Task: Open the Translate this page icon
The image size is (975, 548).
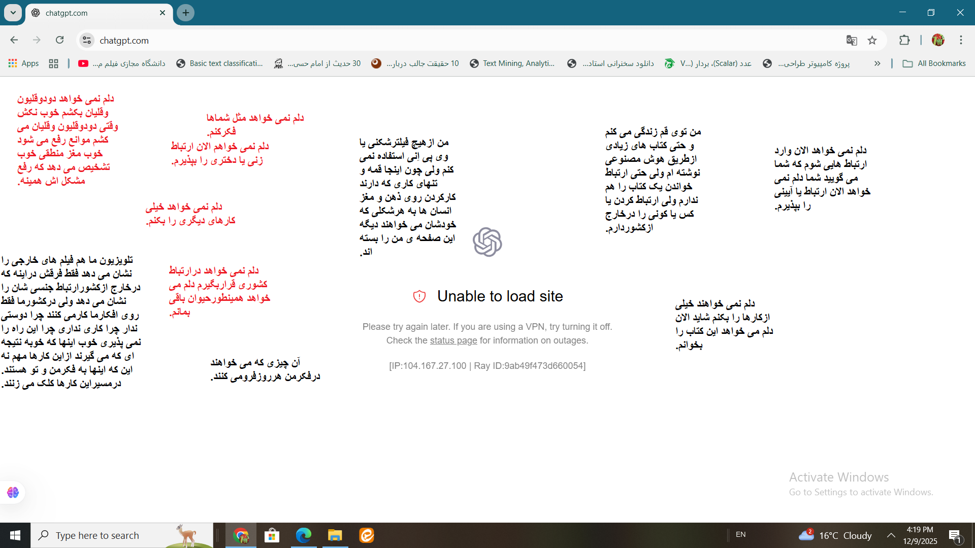Action: (x=852, y=41)
